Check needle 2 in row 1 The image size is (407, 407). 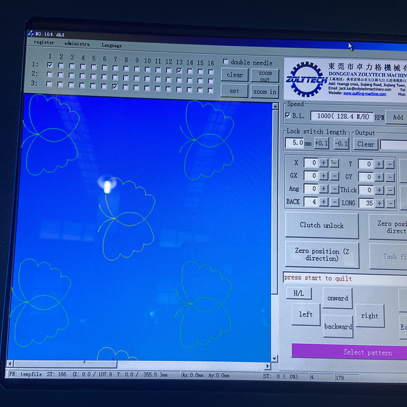pyautogui.click(x=61, y=66)
